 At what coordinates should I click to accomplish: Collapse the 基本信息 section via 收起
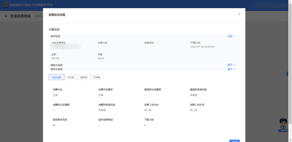pyautogui.click(x=231, y=36)
